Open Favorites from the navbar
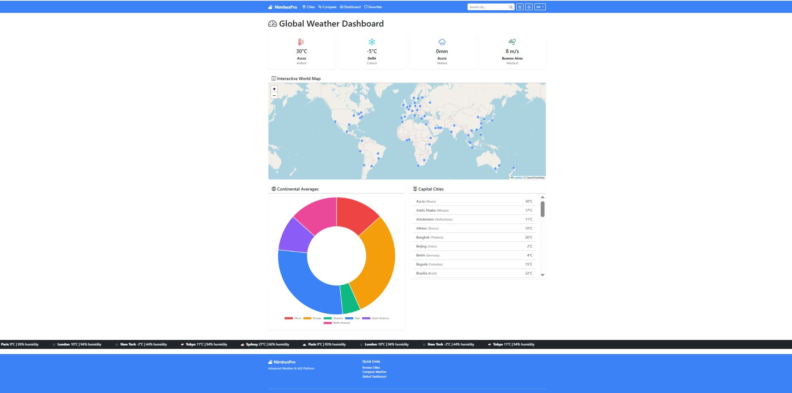The image size is (792, 393). point(373,7)
